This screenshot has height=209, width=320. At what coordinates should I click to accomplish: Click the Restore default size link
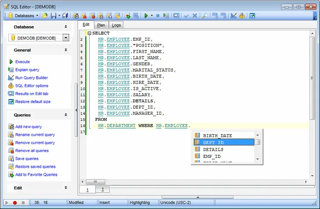pyautogui.click(x=32, y=102)
